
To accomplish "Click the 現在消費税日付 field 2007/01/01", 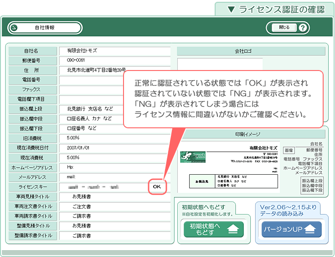I will coord(115,148).
